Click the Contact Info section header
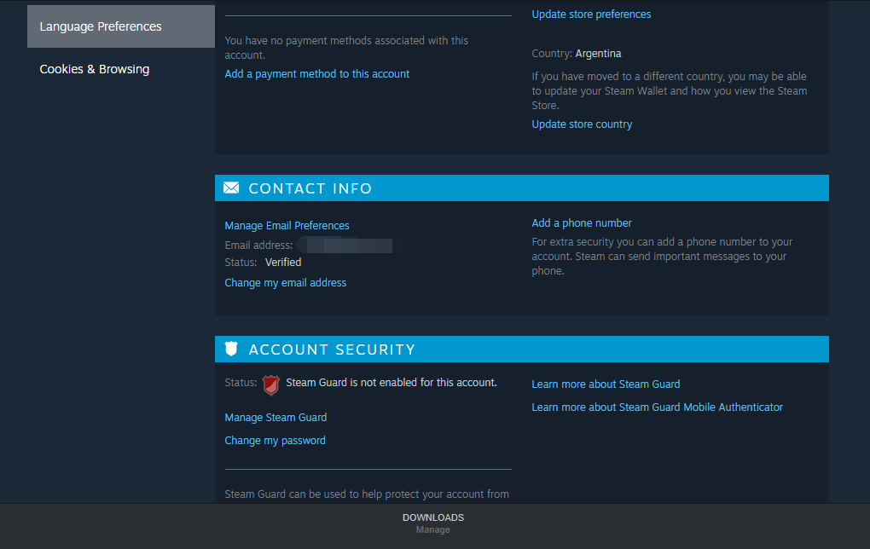The width and height of the screenshot is (870, 549). tap(521, 188)
